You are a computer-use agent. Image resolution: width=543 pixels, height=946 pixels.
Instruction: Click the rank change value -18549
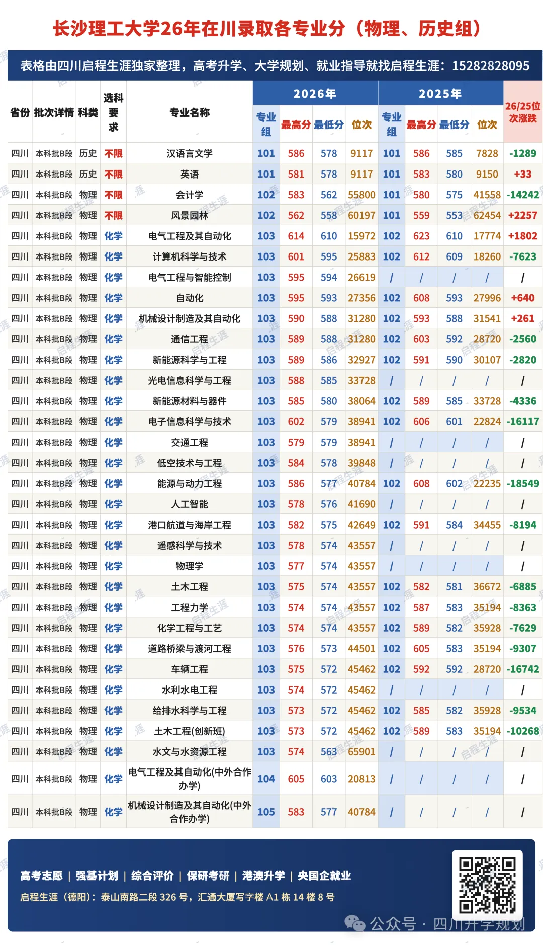pos(523,483)
